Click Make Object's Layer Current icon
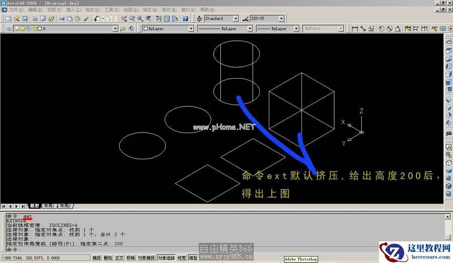453x263 pixels. (123, 29)
